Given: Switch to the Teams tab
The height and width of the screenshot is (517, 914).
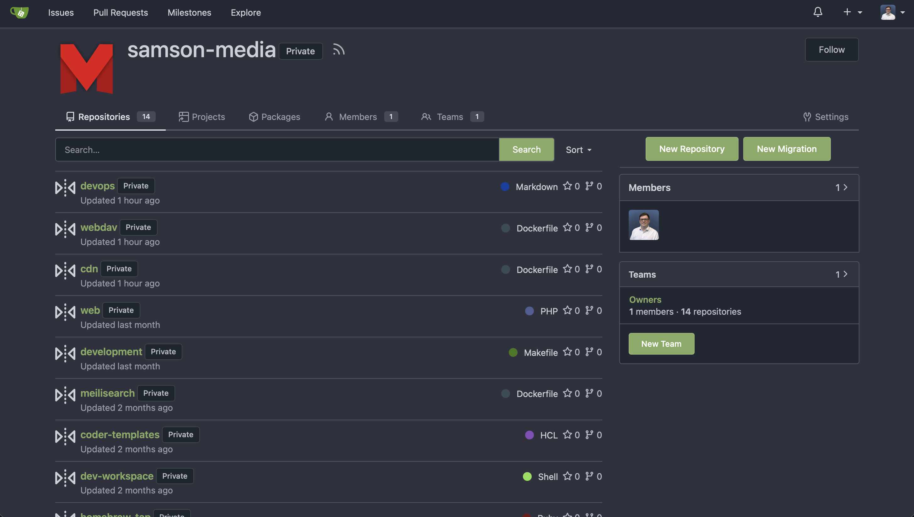Looking at the screenshot, I should [x=452, y=117].
